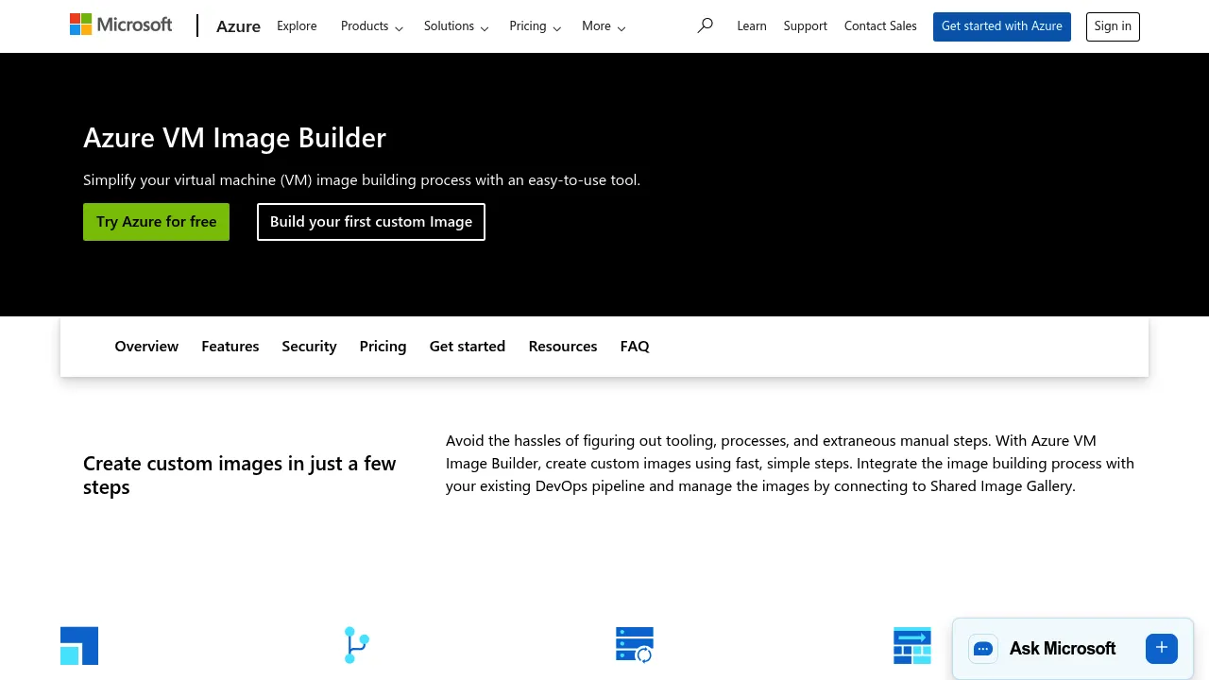Expand the Products dropdown
Screen dimensions: 1209x680
372,26
